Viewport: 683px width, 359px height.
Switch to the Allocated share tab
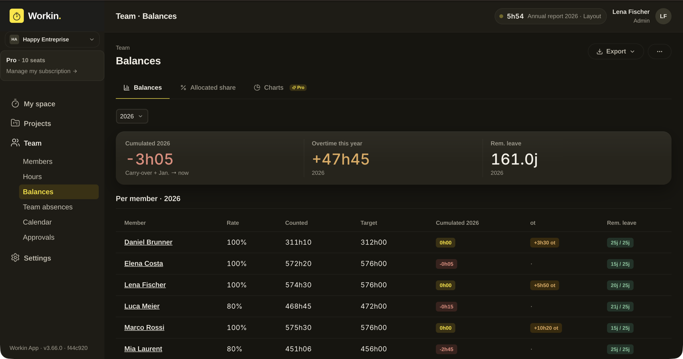208,88
